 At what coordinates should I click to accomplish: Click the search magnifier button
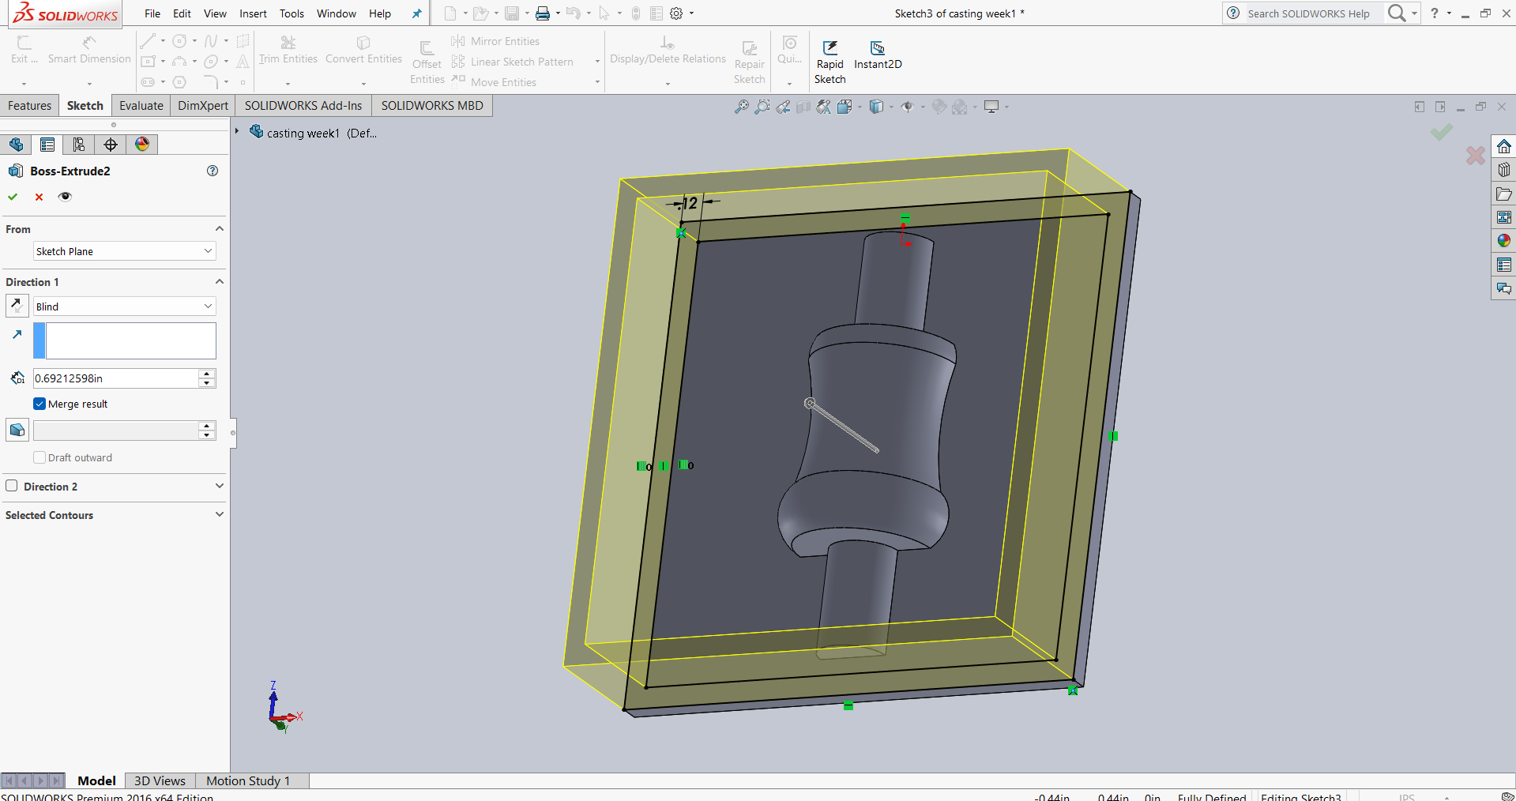click(1397, 13)
